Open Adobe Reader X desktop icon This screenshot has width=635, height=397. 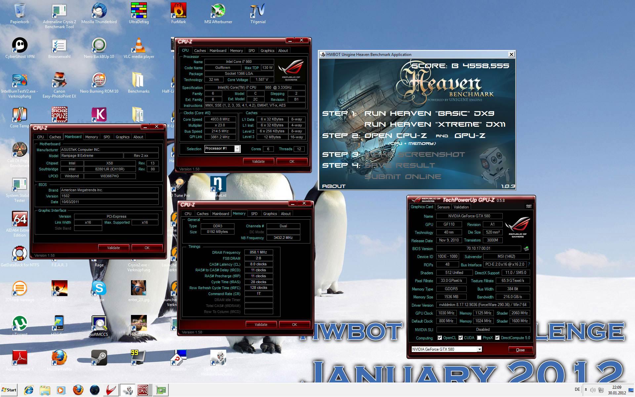20,358
